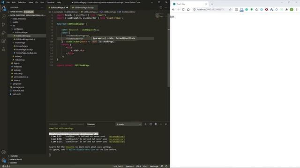The width and height of the screenshot is (300, 168).
Task: Click the Chrome home button
Action: pyautogui.click(x=188, y=9)
